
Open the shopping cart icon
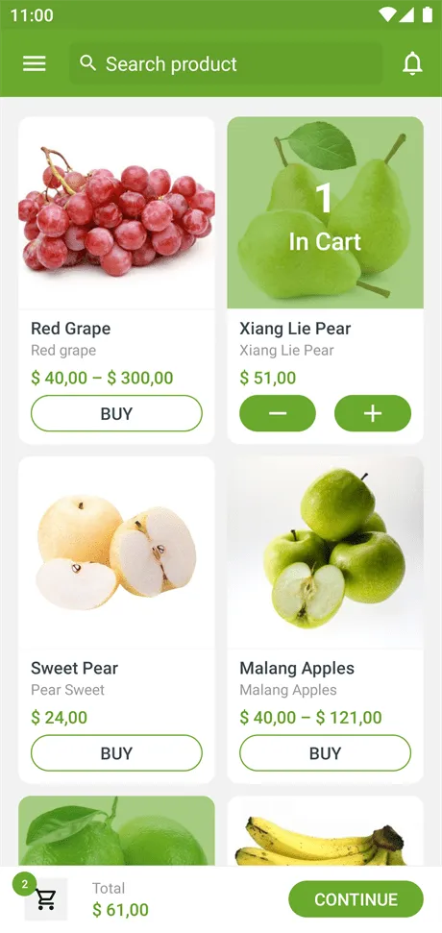[46, 899]
